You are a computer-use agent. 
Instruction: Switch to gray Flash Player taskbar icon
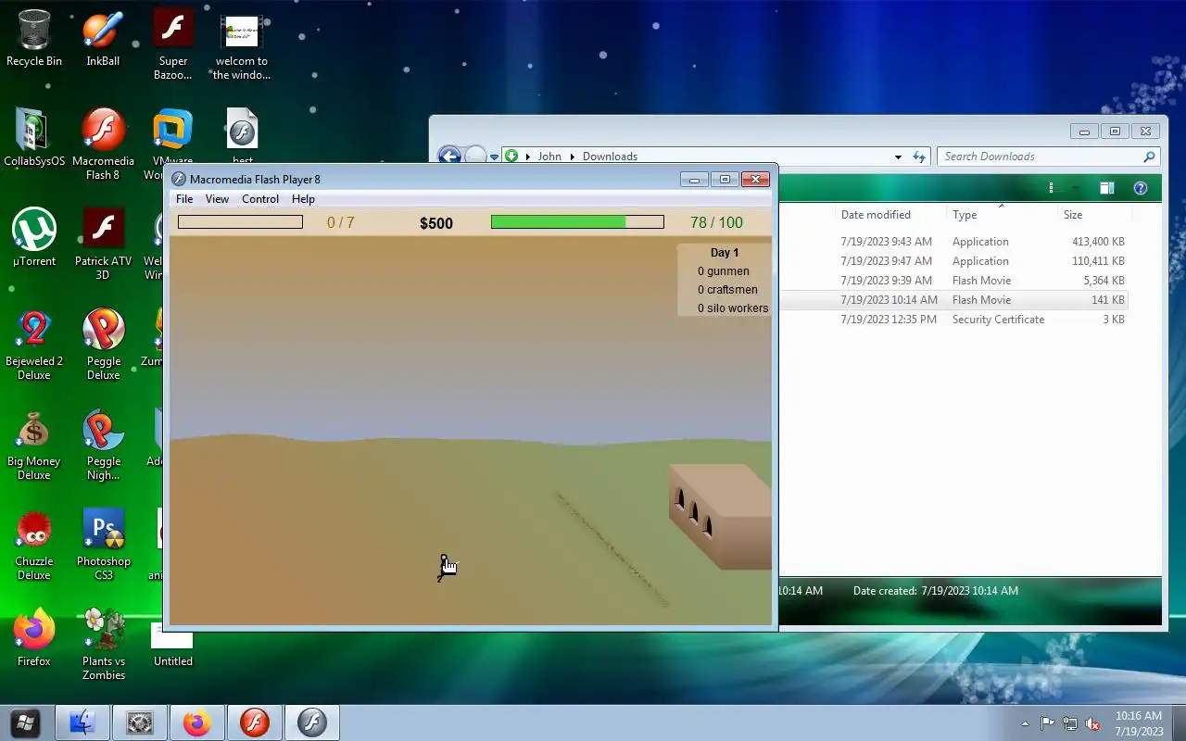tap(312, 722)
